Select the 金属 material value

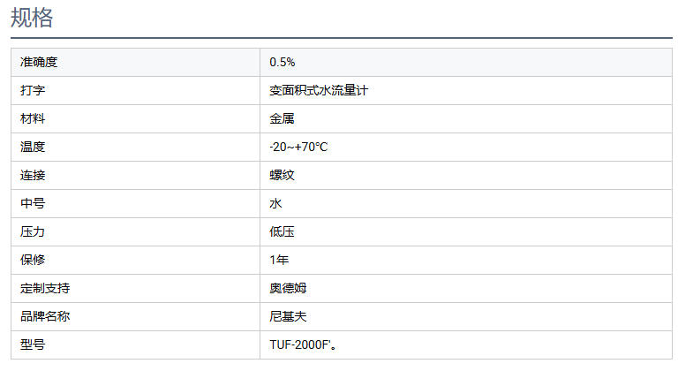282,118
